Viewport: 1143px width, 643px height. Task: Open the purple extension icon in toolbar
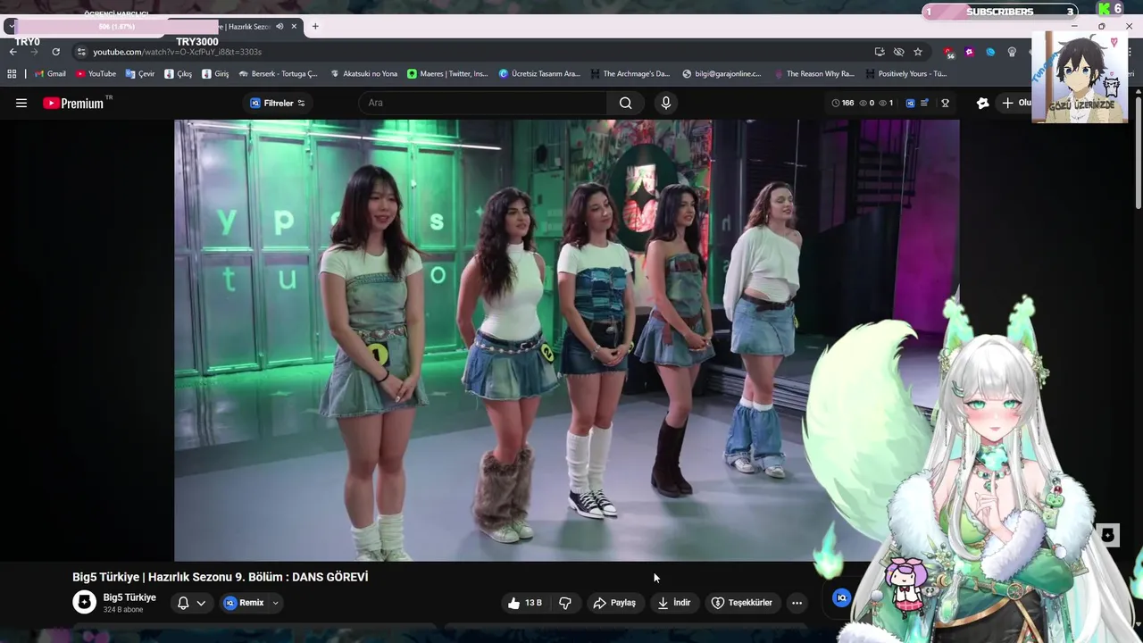(970, 52)
